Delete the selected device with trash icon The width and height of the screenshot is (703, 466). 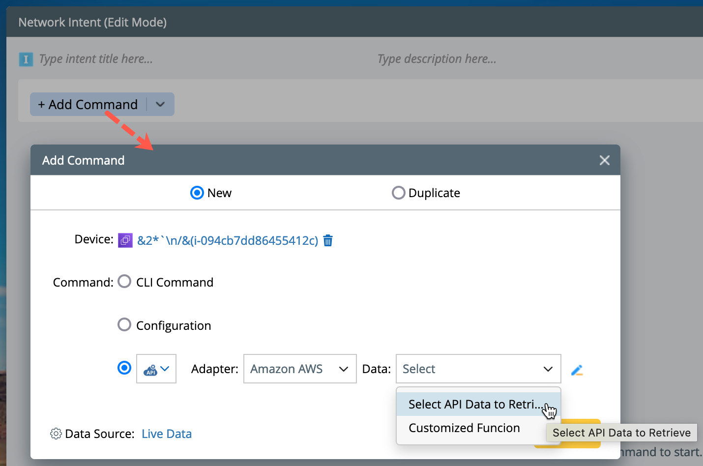tap(328, 240)
